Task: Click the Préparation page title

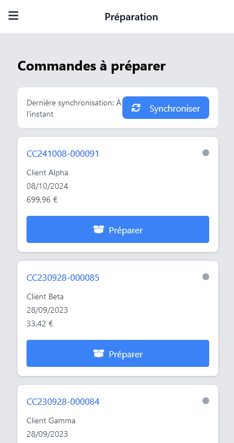Action: (x=131, y=17)
